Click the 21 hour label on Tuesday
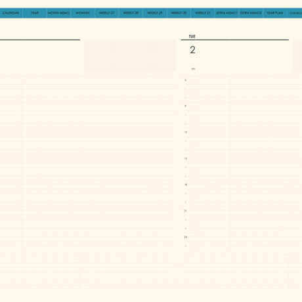The width and height of the screenshot is (302, 302). (186, 211)
